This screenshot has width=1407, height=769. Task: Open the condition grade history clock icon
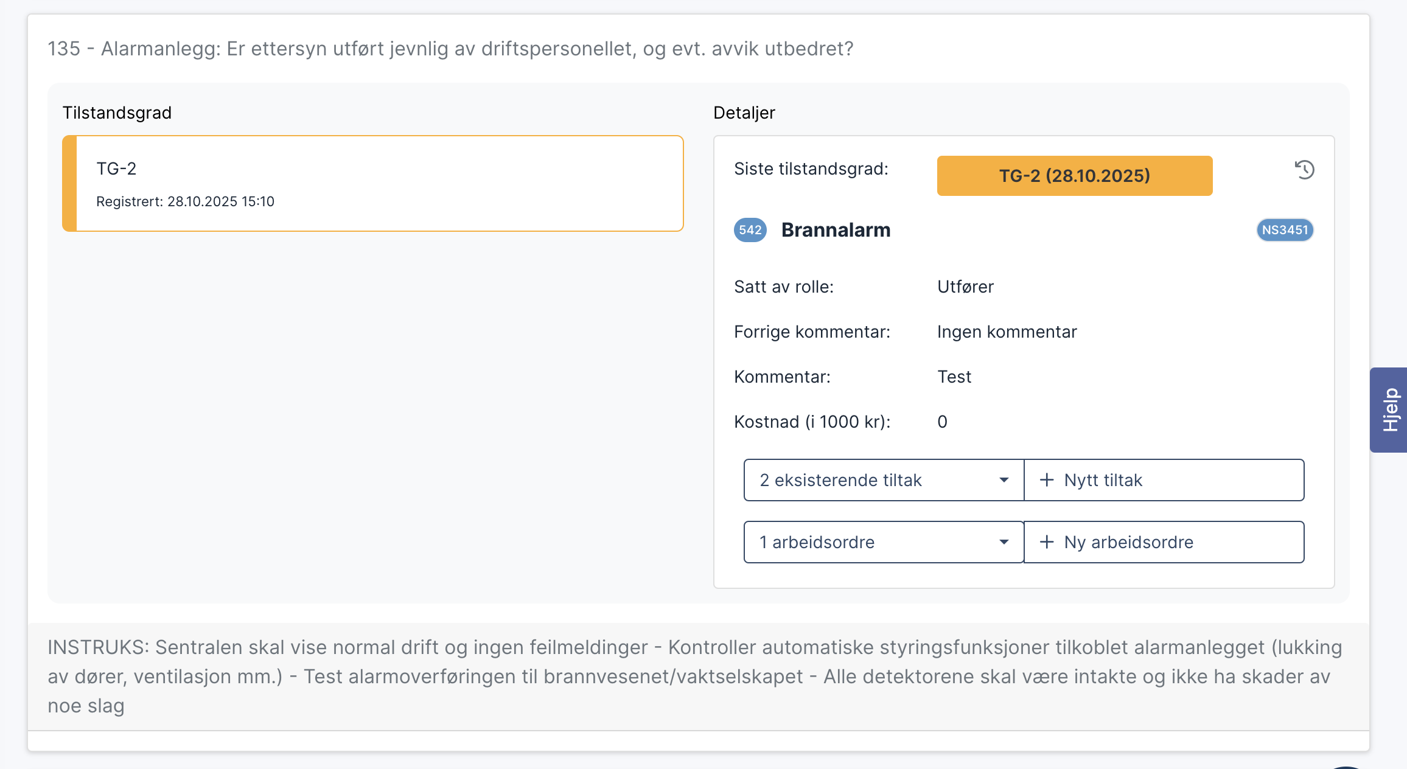tap(1304, 170)
